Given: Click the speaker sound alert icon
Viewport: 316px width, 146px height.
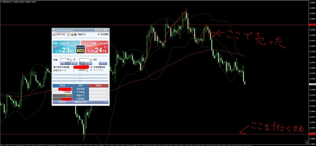Looking at the screenshot, I should (x=72, y=34).
